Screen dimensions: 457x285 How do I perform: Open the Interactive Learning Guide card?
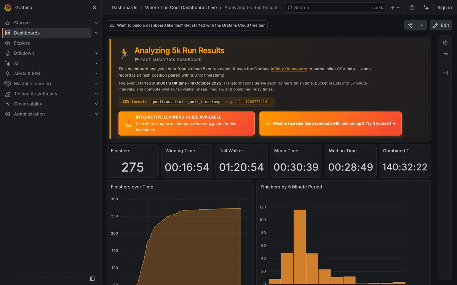pyautogui.click(x=187, y=123)
